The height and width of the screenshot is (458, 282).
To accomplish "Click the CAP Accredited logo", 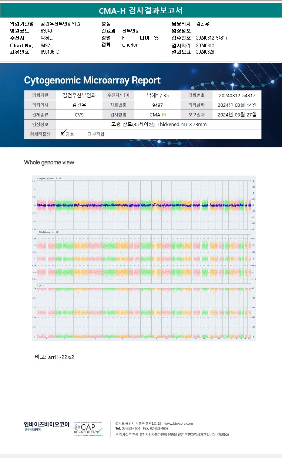I will (x=88, y=429).
